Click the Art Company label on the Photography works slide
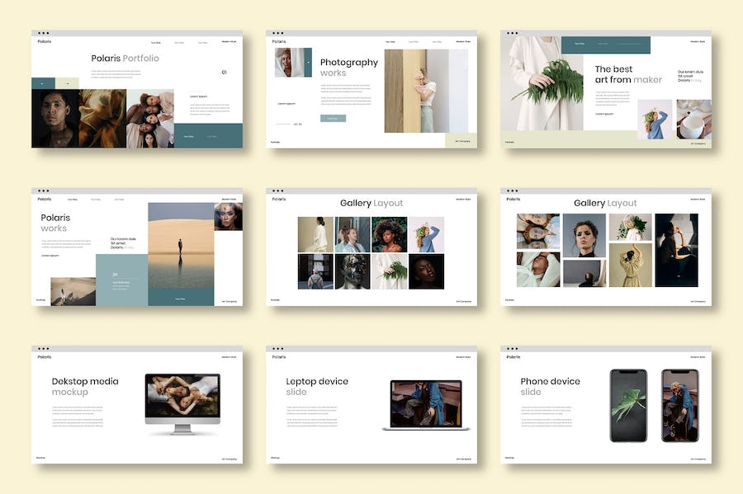This screenshot has width=743, height=494. 462,142
